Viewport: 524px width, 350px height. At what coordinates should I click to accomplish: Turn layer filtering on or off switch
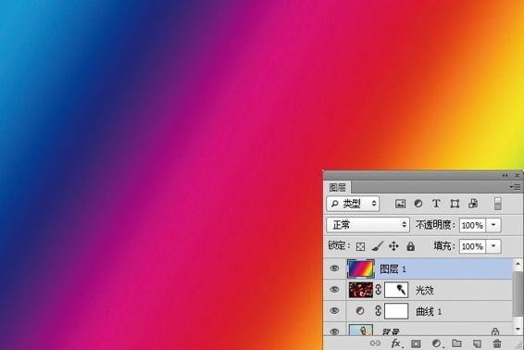point(497,204)
